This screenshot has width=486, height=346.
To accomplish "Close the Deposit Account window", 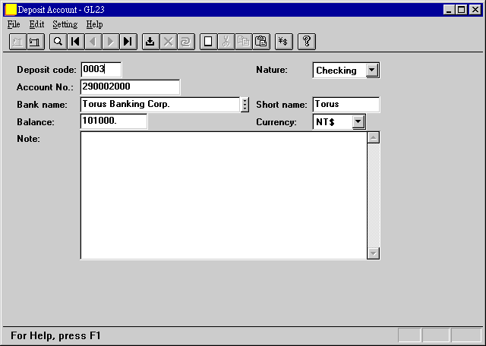I will pos(475,10).
